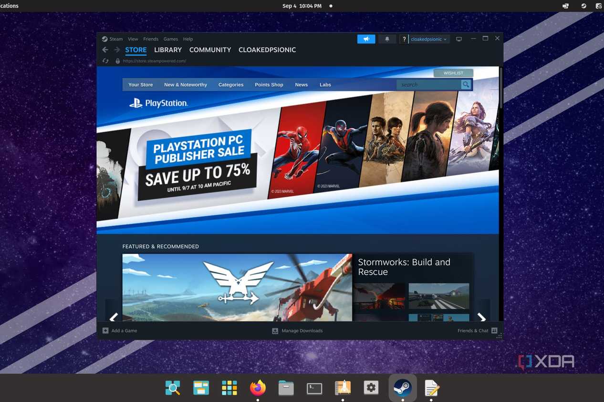Switch to Big Picture mode icon

459,39
